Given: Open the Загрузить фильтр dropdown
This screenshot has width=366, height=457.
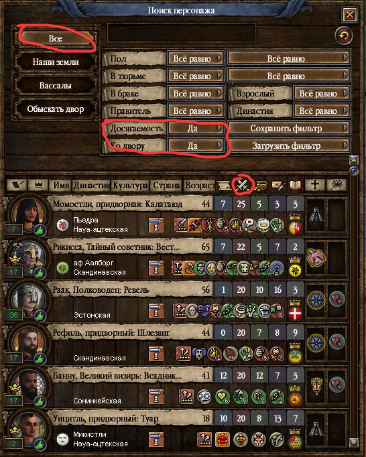Looking at the screenshot, I should click(x=289, y=145).
